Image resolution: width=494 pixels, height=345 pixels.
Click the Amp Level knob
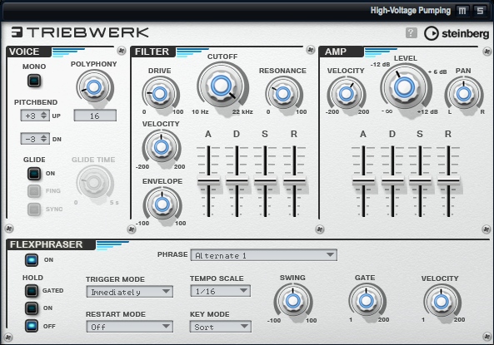[404, 86]
